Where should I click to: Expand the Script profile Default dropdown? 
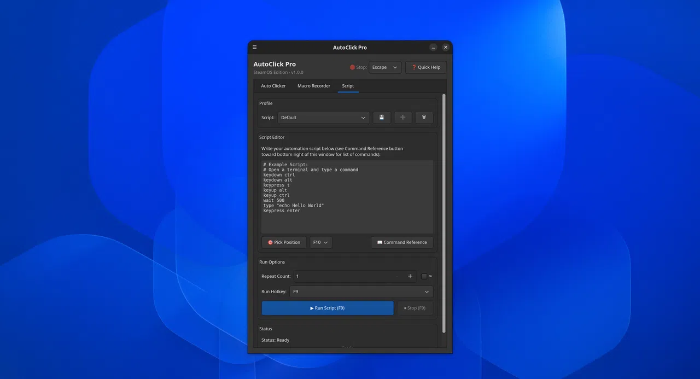coord(324,118)
